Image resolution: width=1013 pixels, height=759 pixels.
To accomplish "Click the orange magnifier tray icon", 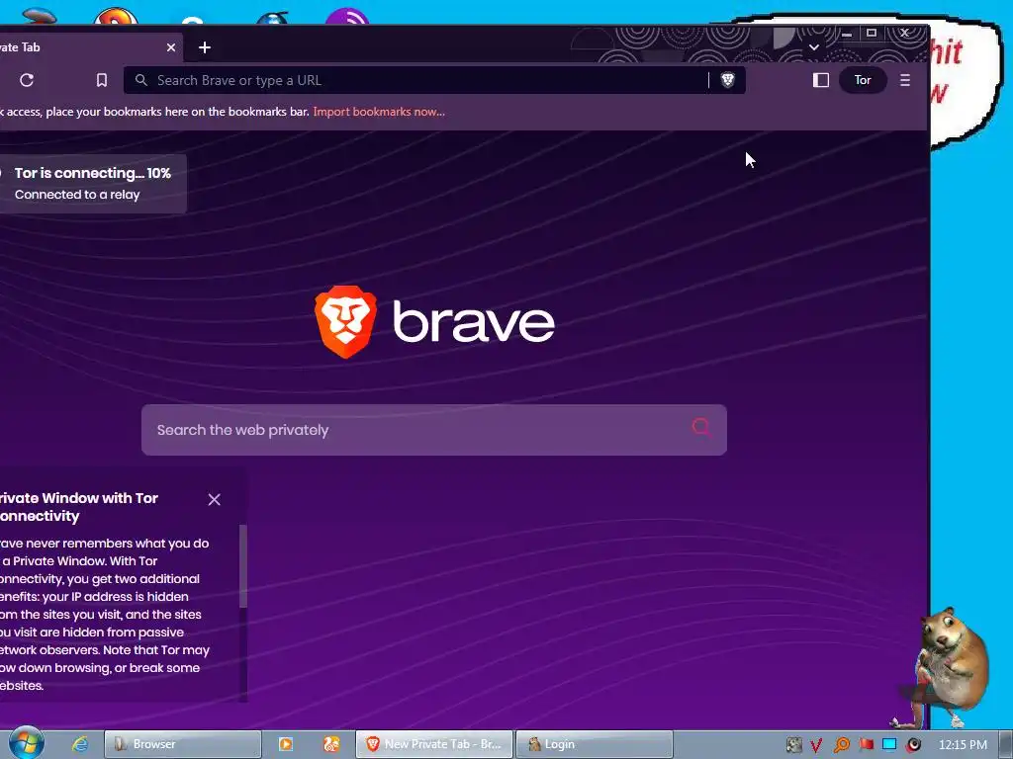I will coord(841,745).
